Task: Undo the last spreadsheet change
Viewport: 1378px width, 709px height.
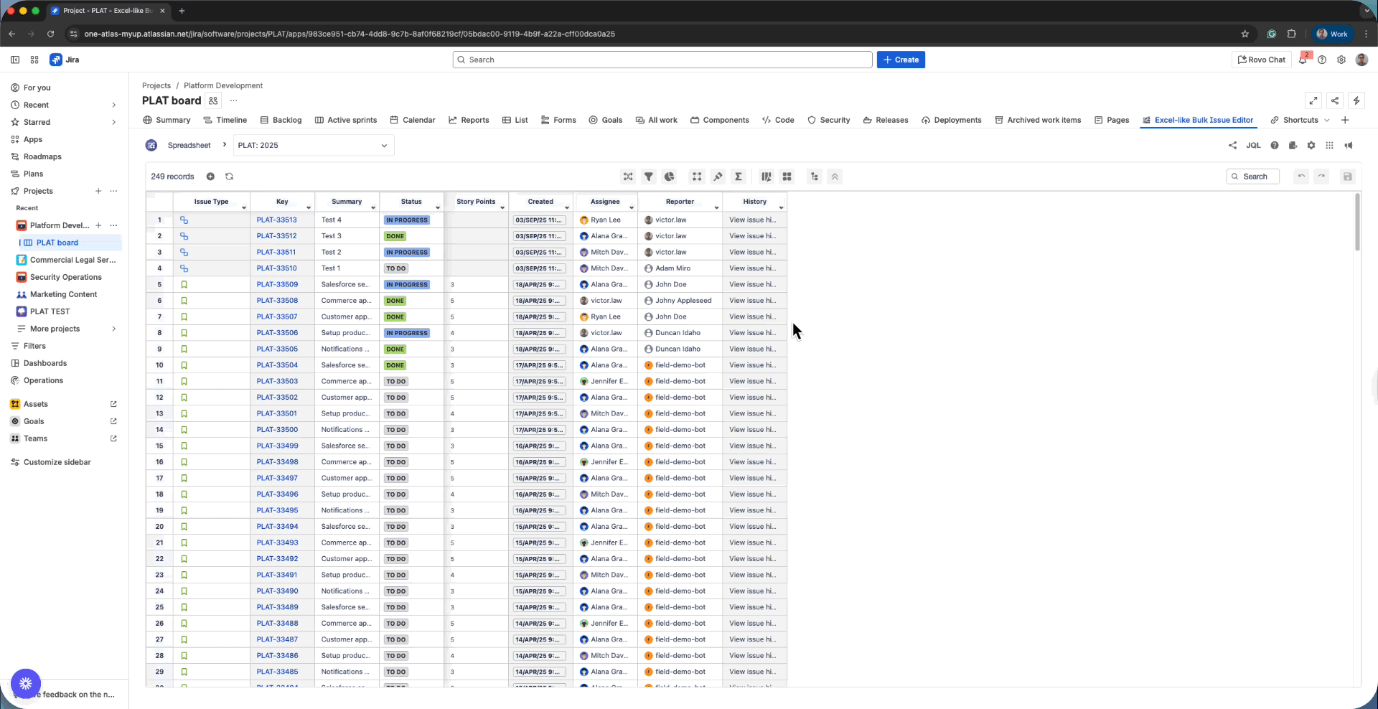Action: pos(1300,177)
